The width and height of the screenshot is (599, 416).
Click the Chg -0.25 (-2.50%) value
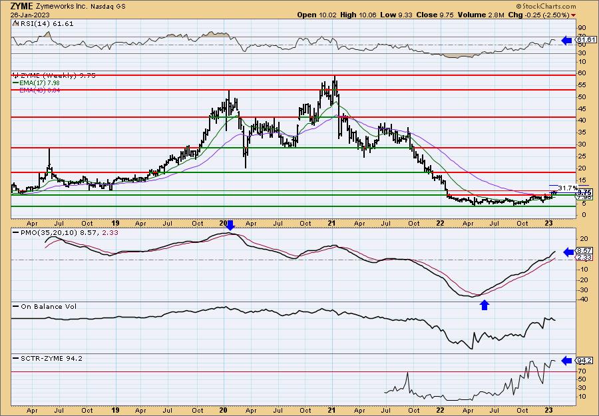coord(538,15)
